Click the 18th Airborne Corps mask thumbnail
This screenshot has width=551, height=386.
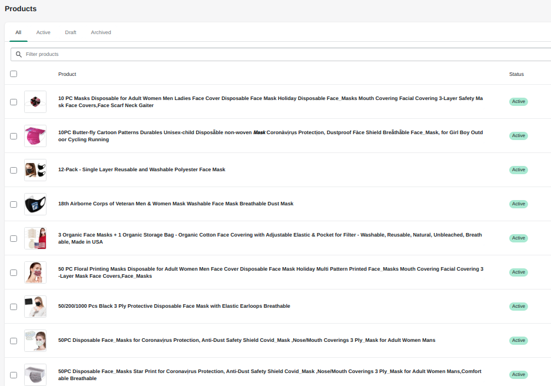point(35,204)
